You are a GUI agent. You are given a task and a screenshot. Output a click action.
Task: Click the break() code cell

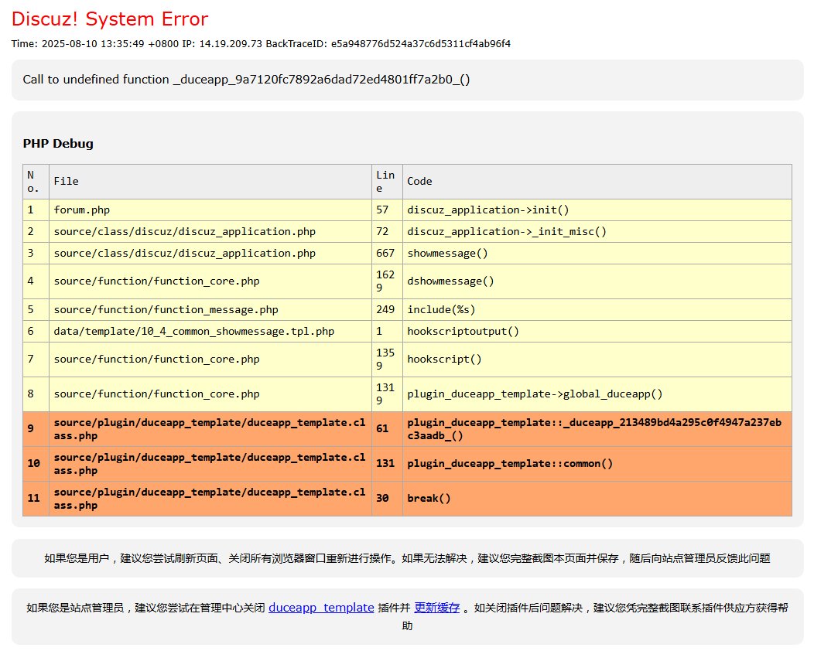[597, 499]
